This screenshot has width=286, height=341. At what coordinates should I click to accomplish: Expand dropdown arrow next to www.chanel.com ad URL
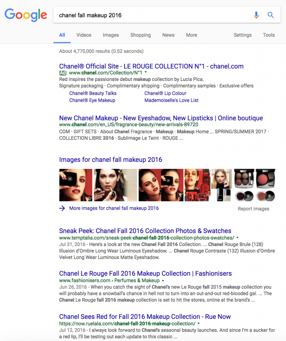pos(146,72)
